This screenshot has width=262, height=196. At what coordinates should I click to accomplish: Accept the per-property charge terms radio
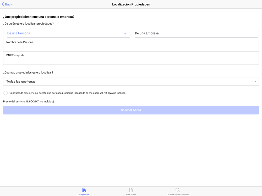6,93
